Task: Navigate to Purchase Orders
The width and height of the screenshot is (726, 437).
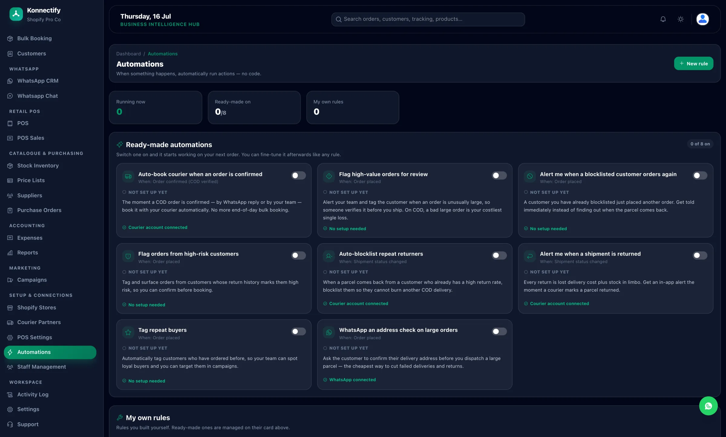Action: coord(50,210)
